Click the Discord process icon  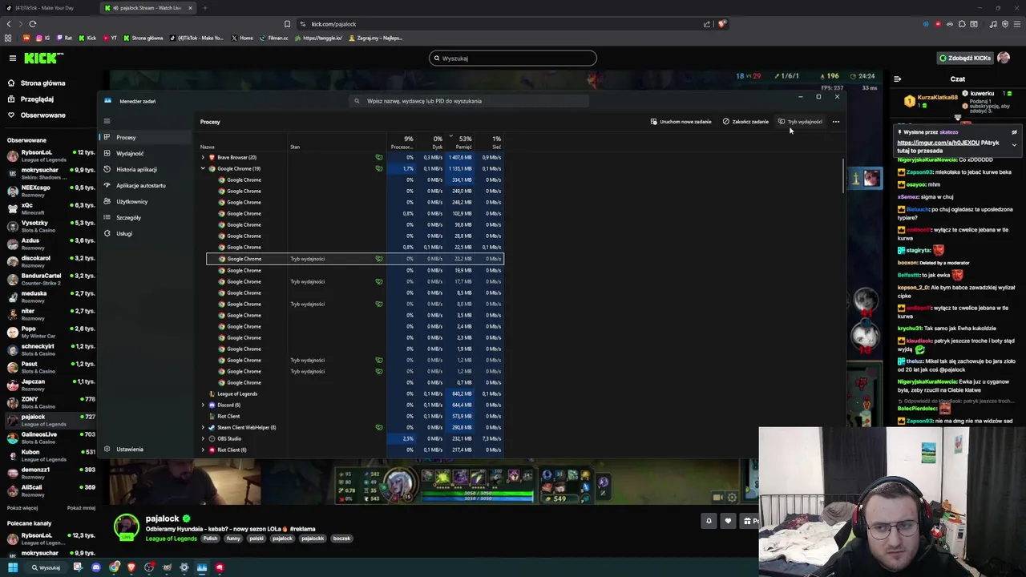coord(212,405)
